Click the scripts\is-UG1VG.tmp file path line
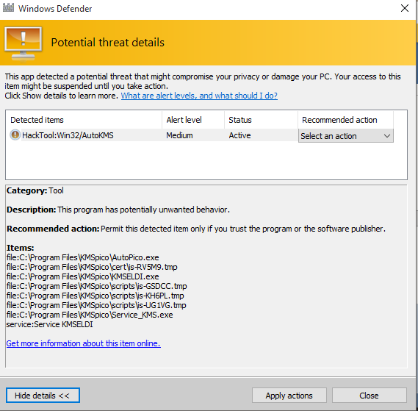 [x=96, y=305]
